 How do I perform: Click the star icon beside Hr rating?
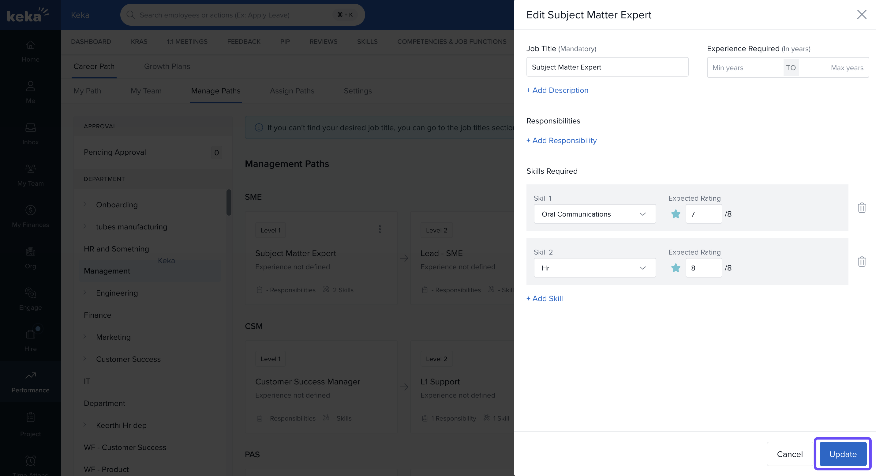675,268
